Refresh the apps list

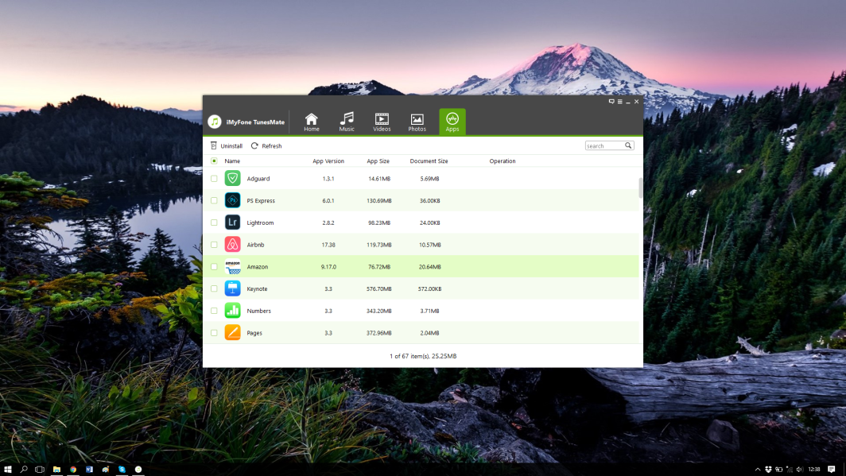click(266, 146)
